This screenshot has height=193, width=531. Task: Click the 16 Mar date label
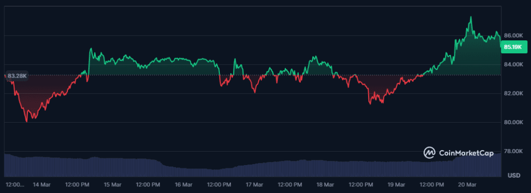tap(183, 185)
